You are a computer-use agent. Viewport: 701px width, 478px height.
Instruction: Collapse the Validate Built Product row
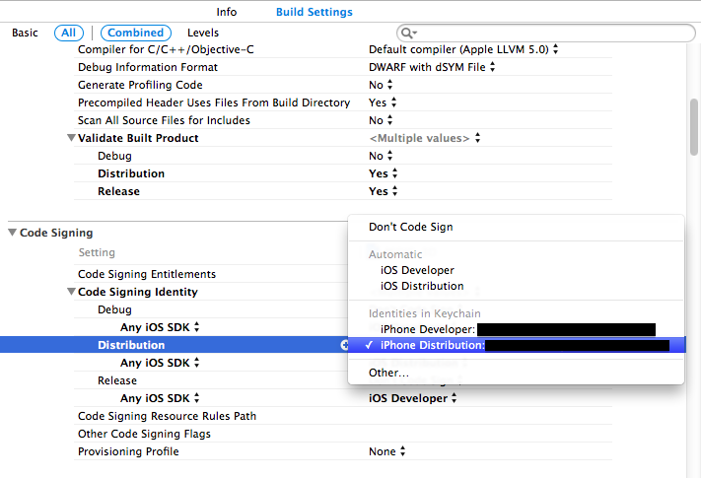coord(71,138)
